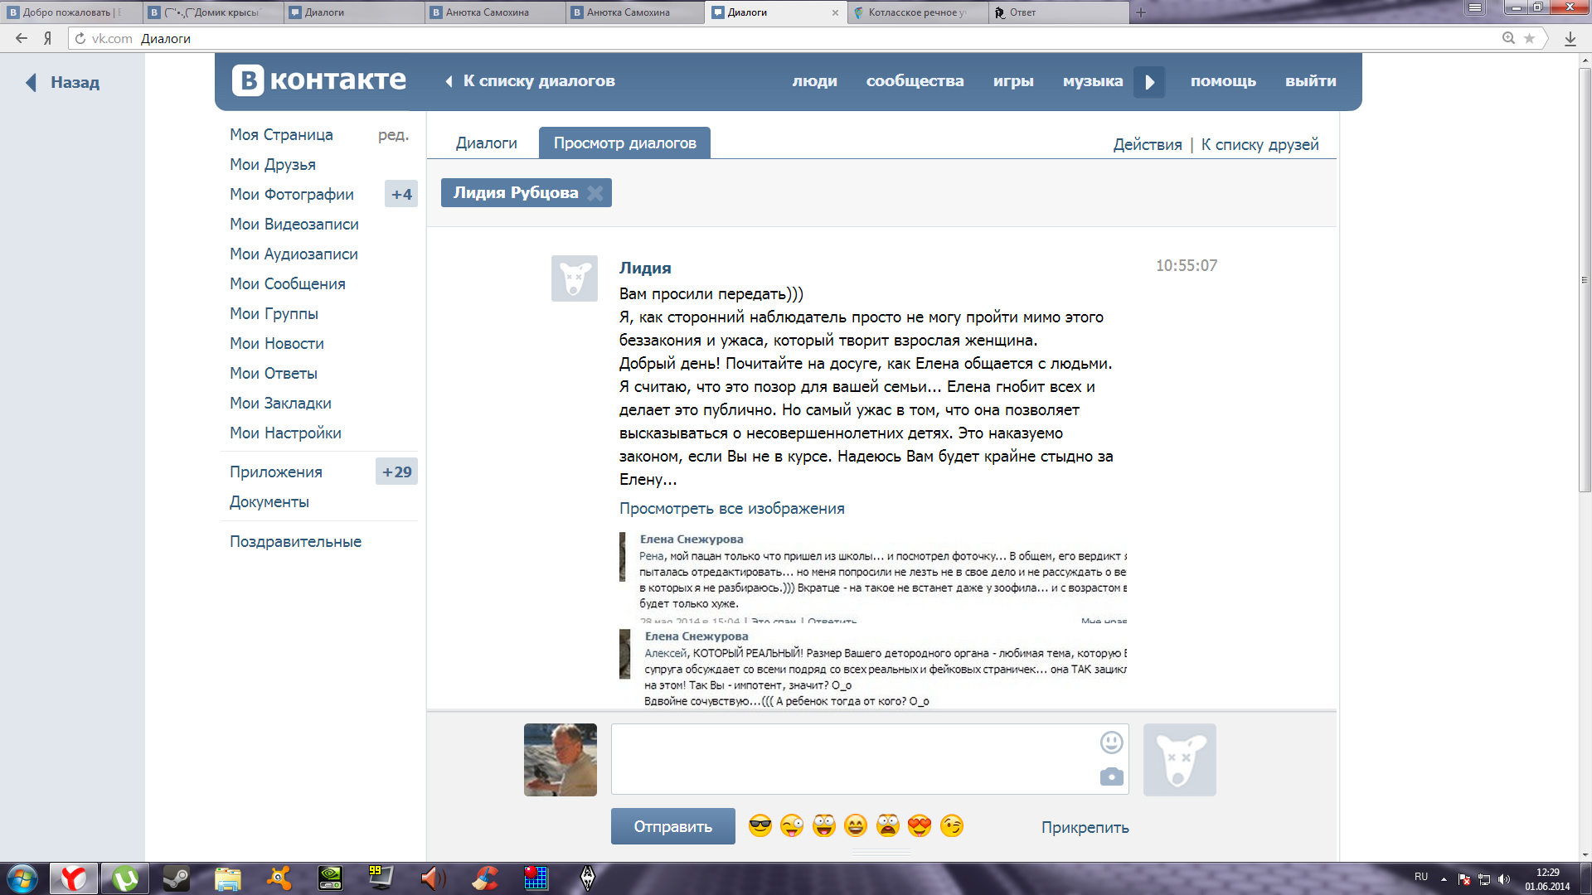Open uTorrent from the taskbar
The height and width of the screenshot is (895, 1592).
click(125, 878)
